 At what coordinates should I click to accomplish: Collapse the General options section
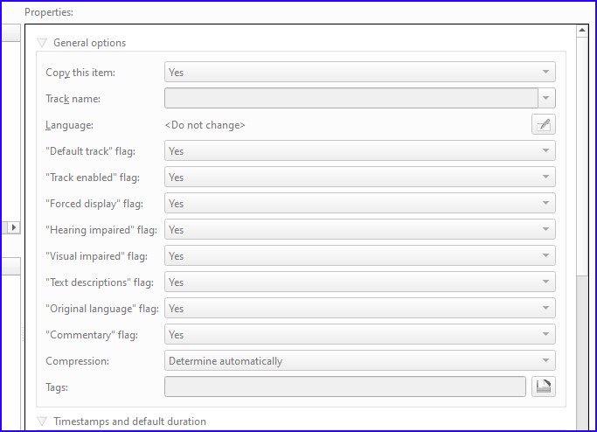42,43
